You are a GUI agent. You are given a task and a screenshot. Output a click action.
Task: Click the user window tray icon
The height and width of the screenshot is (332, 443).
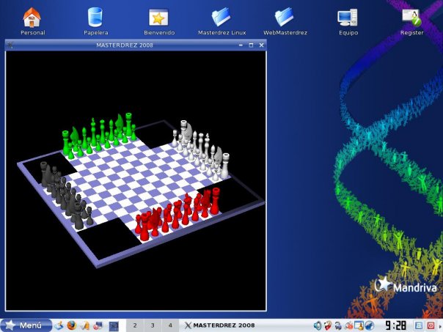tap(359, 325)
